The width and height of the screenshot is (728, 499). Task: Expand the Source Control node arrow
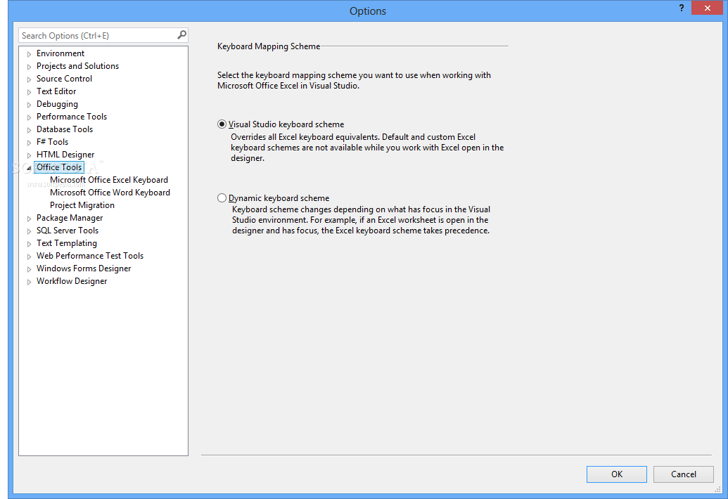[29, 79]
